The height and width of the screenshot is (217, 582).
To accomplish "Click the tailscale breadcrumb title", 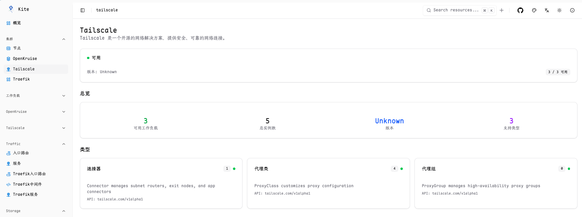I will tap(107, 10).
